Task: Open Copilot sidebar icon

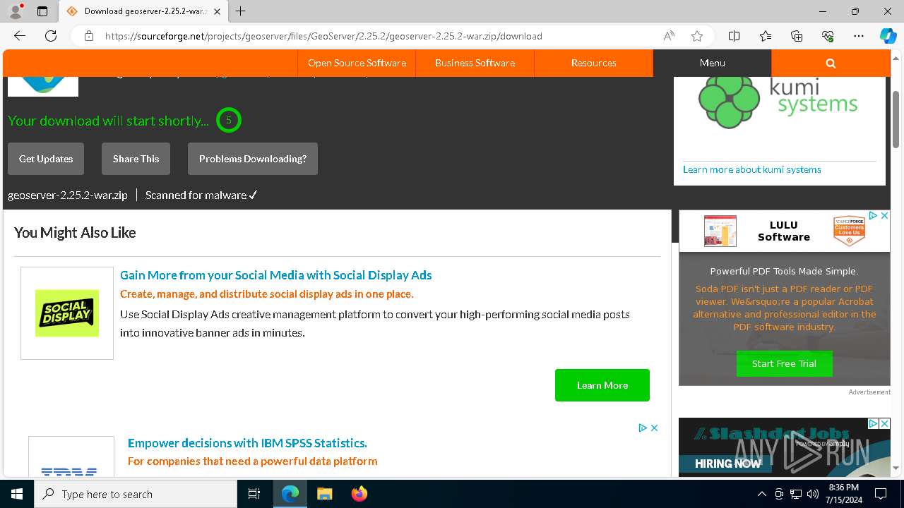Action: [x=888, y=36]
